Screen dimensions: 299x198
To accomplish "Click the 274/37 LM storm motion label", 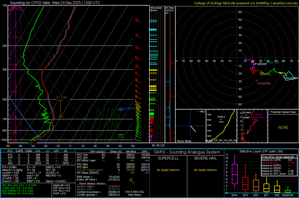I will point(272,62).
